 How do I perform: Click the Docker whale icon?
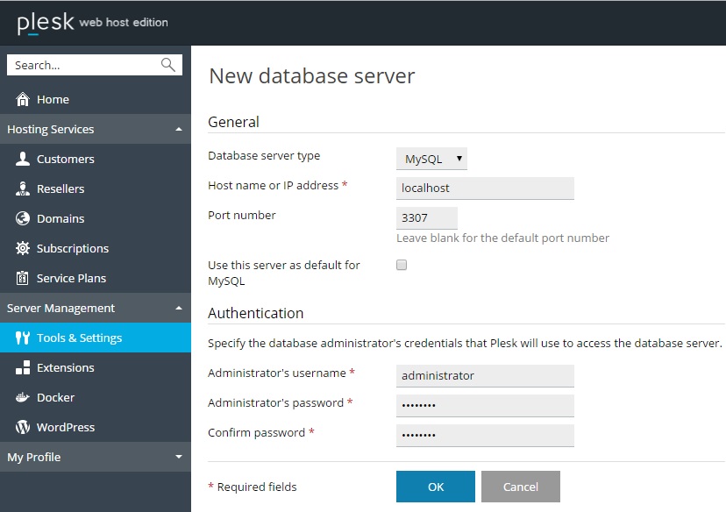[23, 398]
